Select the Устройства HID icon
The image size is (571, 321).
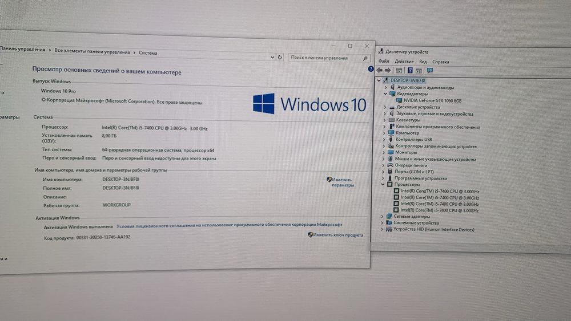388,229
